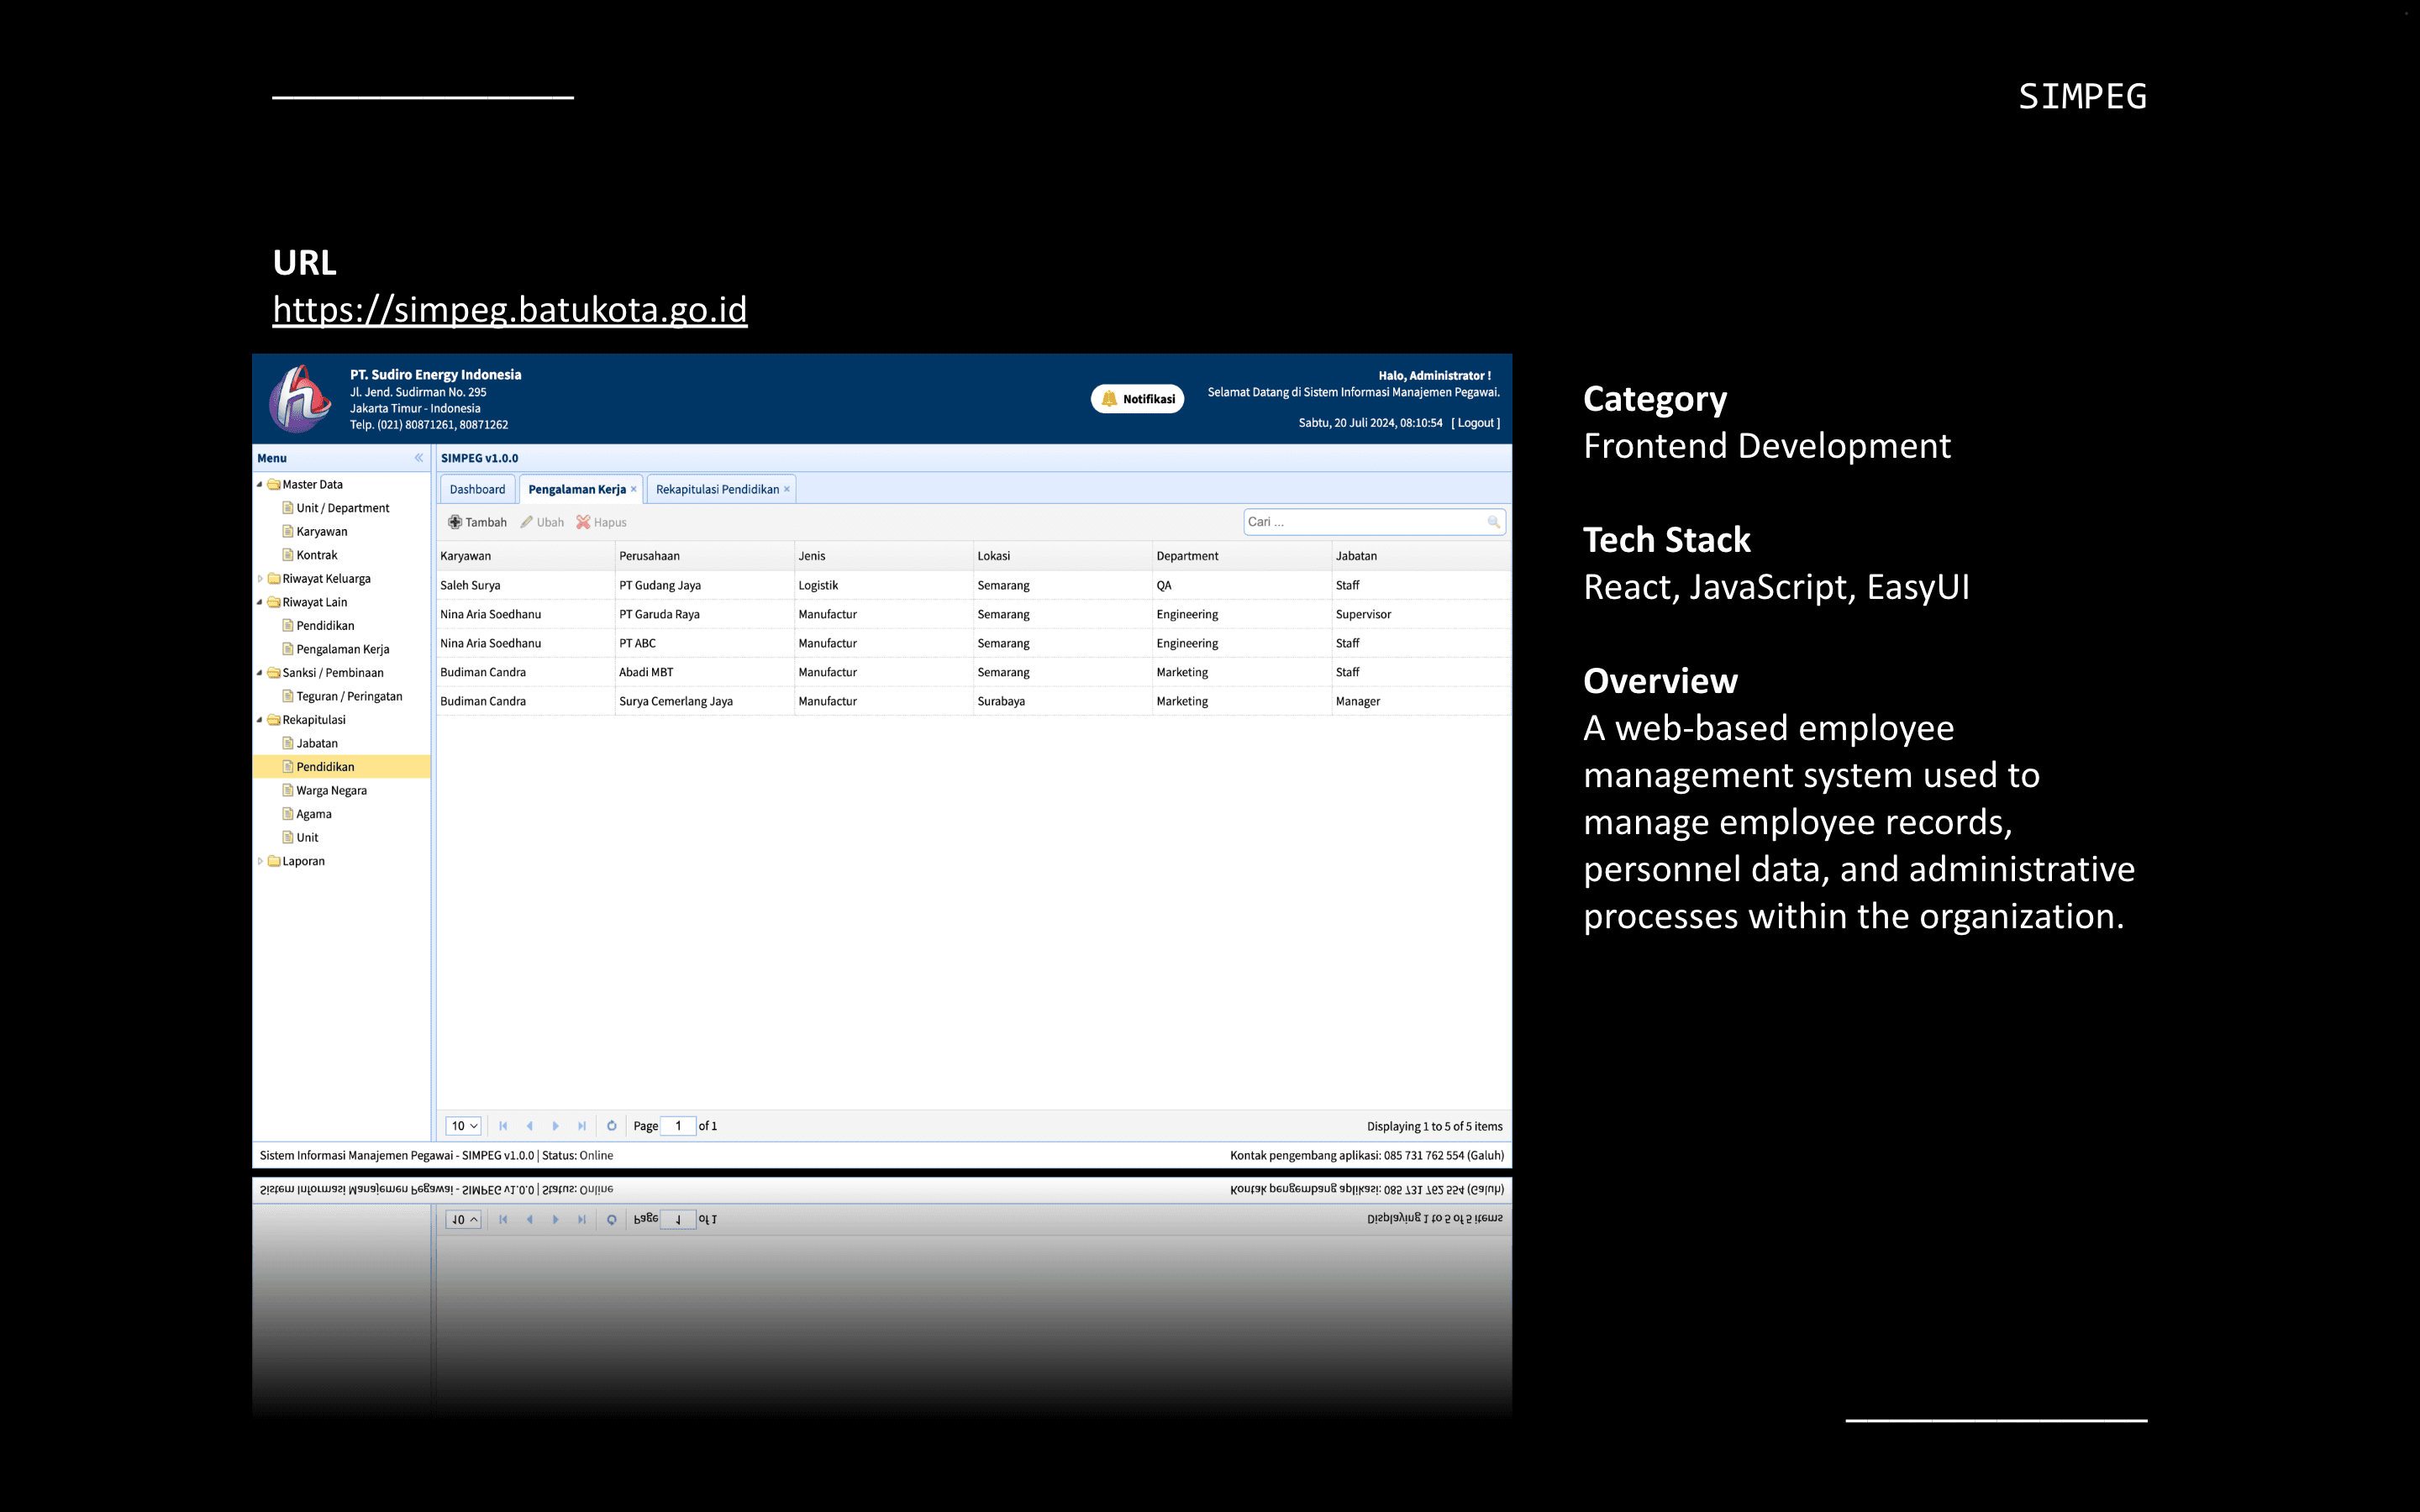The width and height of the screenshot is (2420, 1512).
Task: Select the Rekapitulasi folder icon
Action: pyautogui.click(x=274, y=720)
